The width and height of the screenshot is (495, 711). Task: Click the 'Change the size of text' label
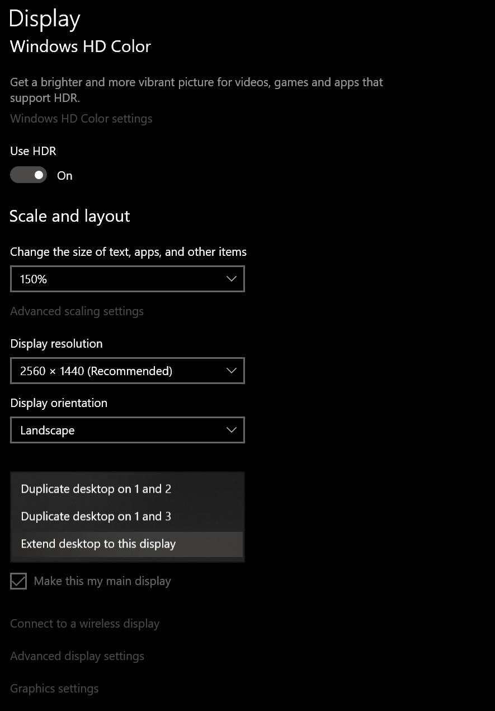click(x=128, y=252)
